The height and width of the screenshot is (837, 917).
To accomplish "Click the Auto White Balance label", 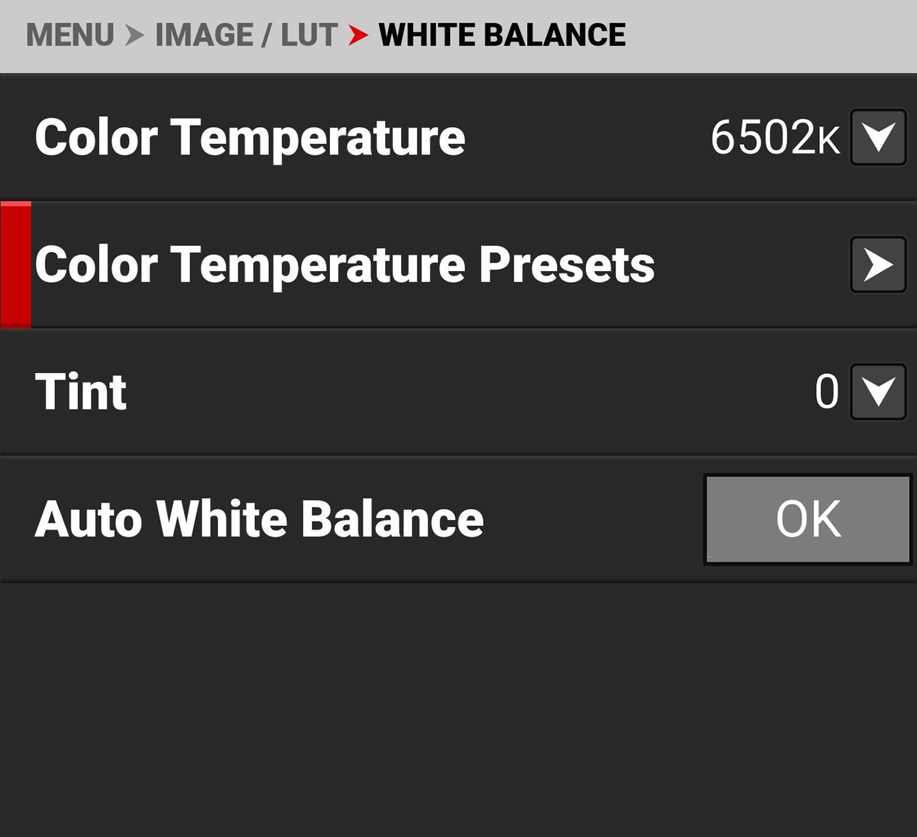I will point(260,519).
